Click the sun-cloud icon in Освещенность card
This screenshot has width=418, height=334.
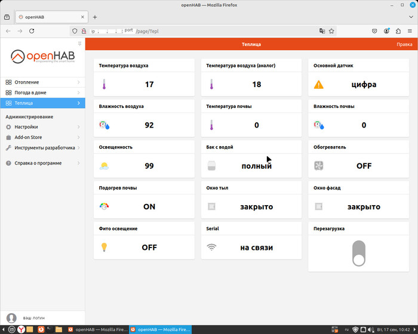[105, 166]
